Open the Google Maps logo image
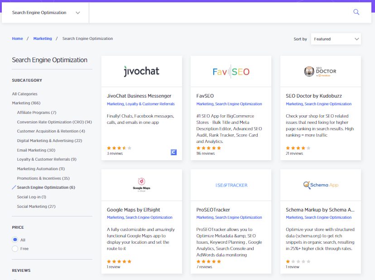 tap(142, 185)
